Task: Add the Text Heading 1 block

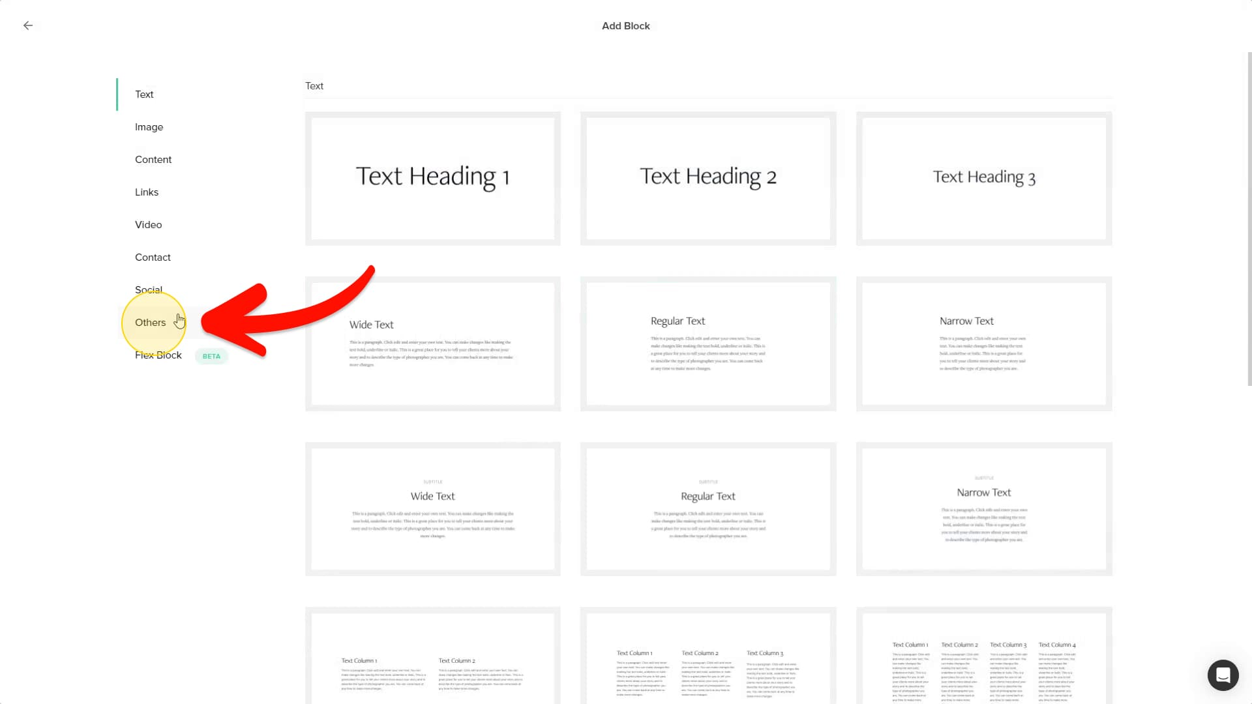Action: click(432, 179)
